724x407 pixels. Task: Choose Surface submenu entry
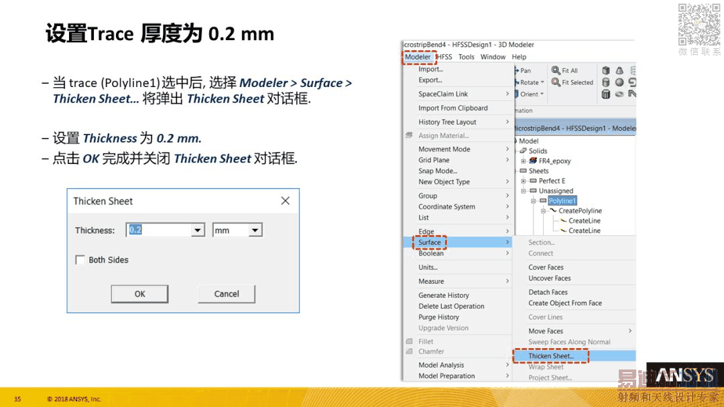pyautogui.click(x=458, y=242)
